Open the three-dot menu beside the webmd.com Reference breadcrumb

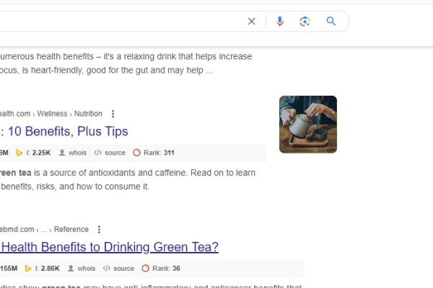tap(99, 230)
